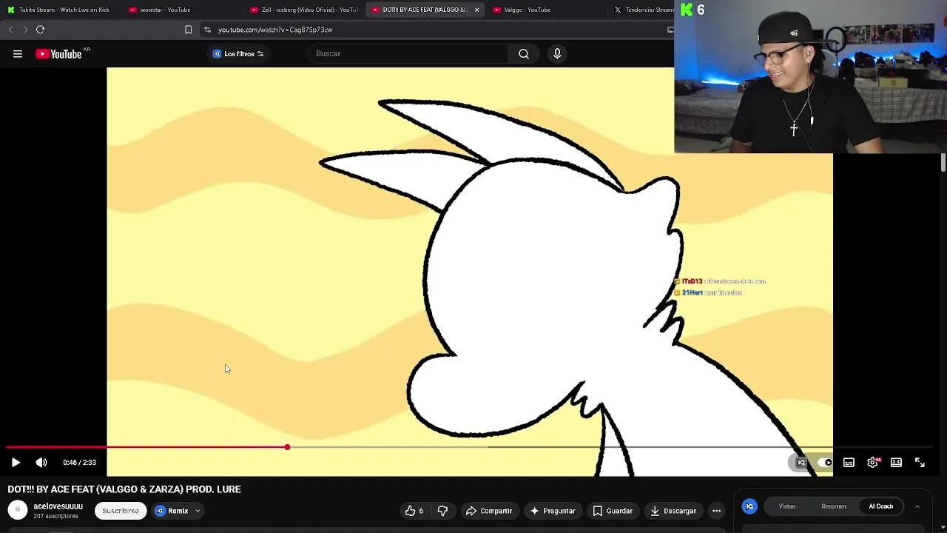Click the 207 suscriptores text
This screenshot has width=947, height=533.
[55, 516]
